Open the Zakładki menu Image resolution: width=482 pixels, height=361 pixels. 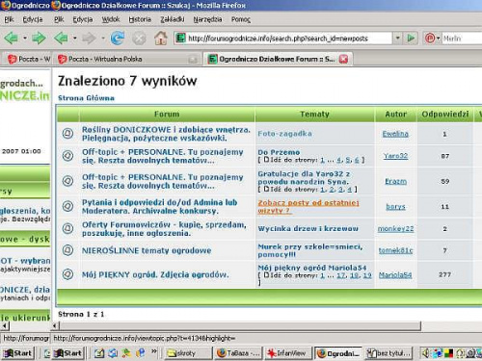[173, 19]
